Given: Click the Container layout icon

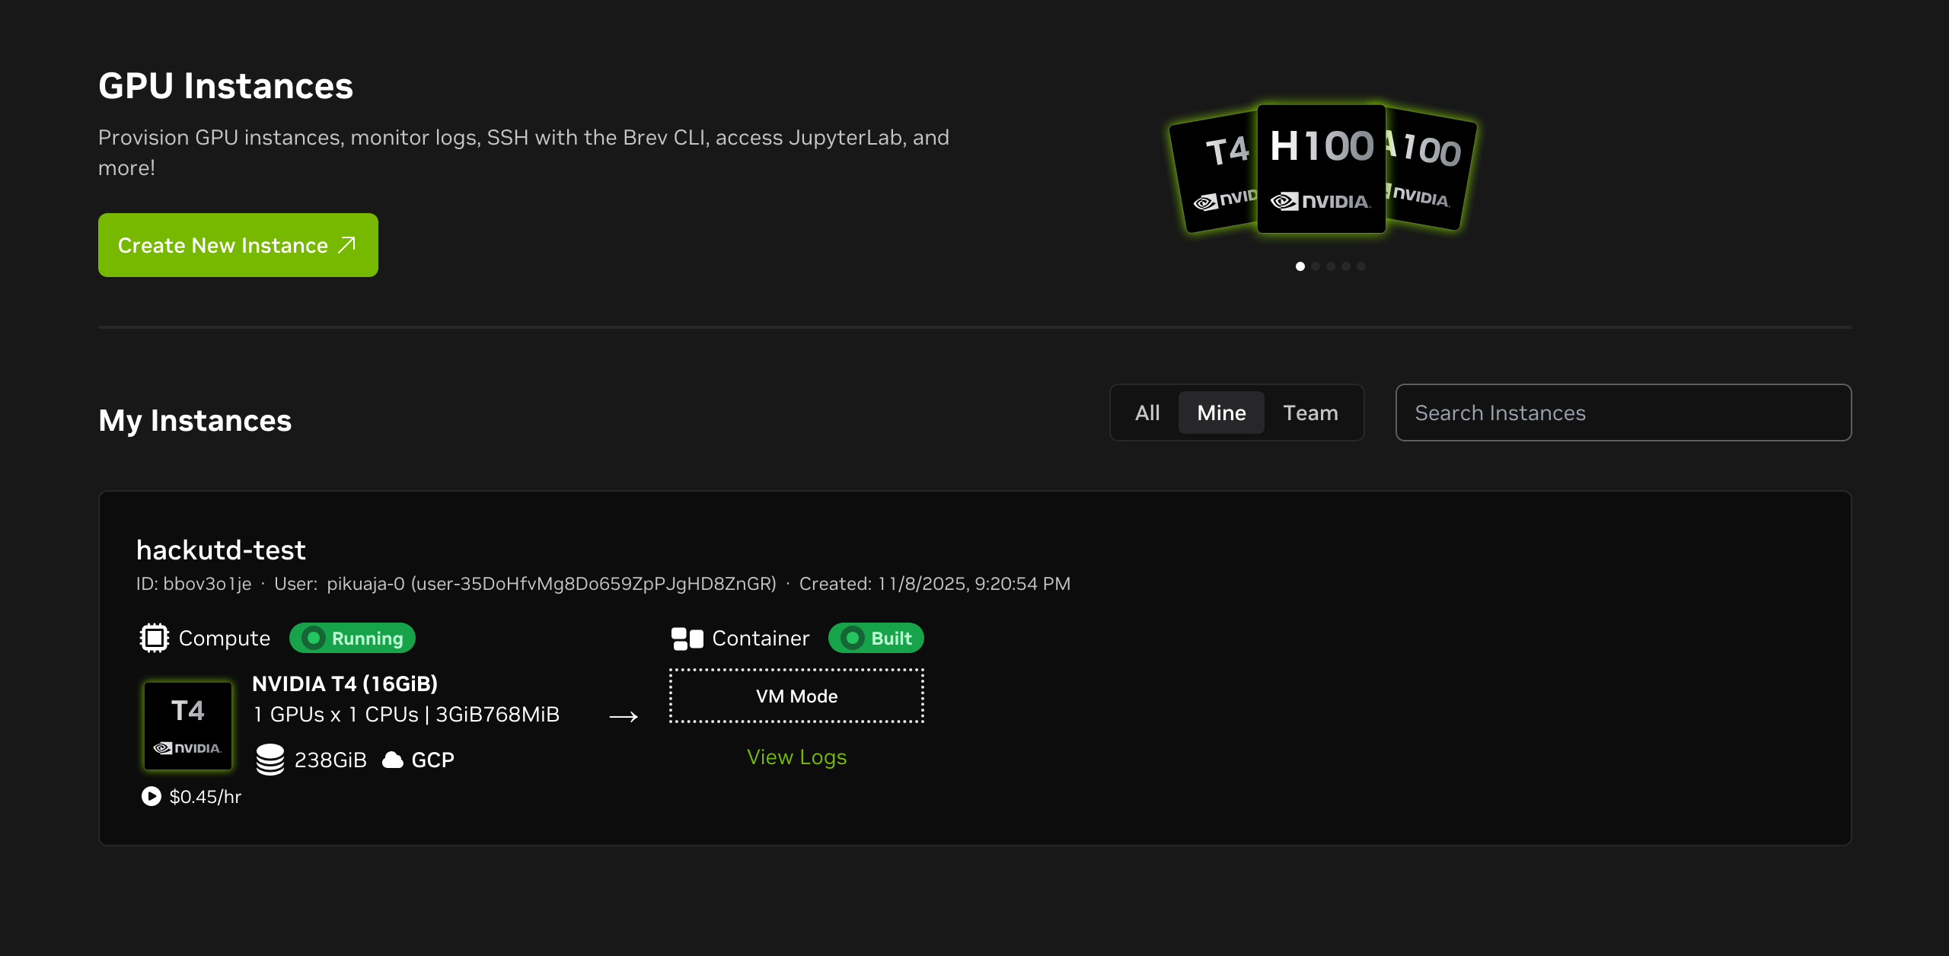Looking at the screenshot, I should (x=687, y=639).
